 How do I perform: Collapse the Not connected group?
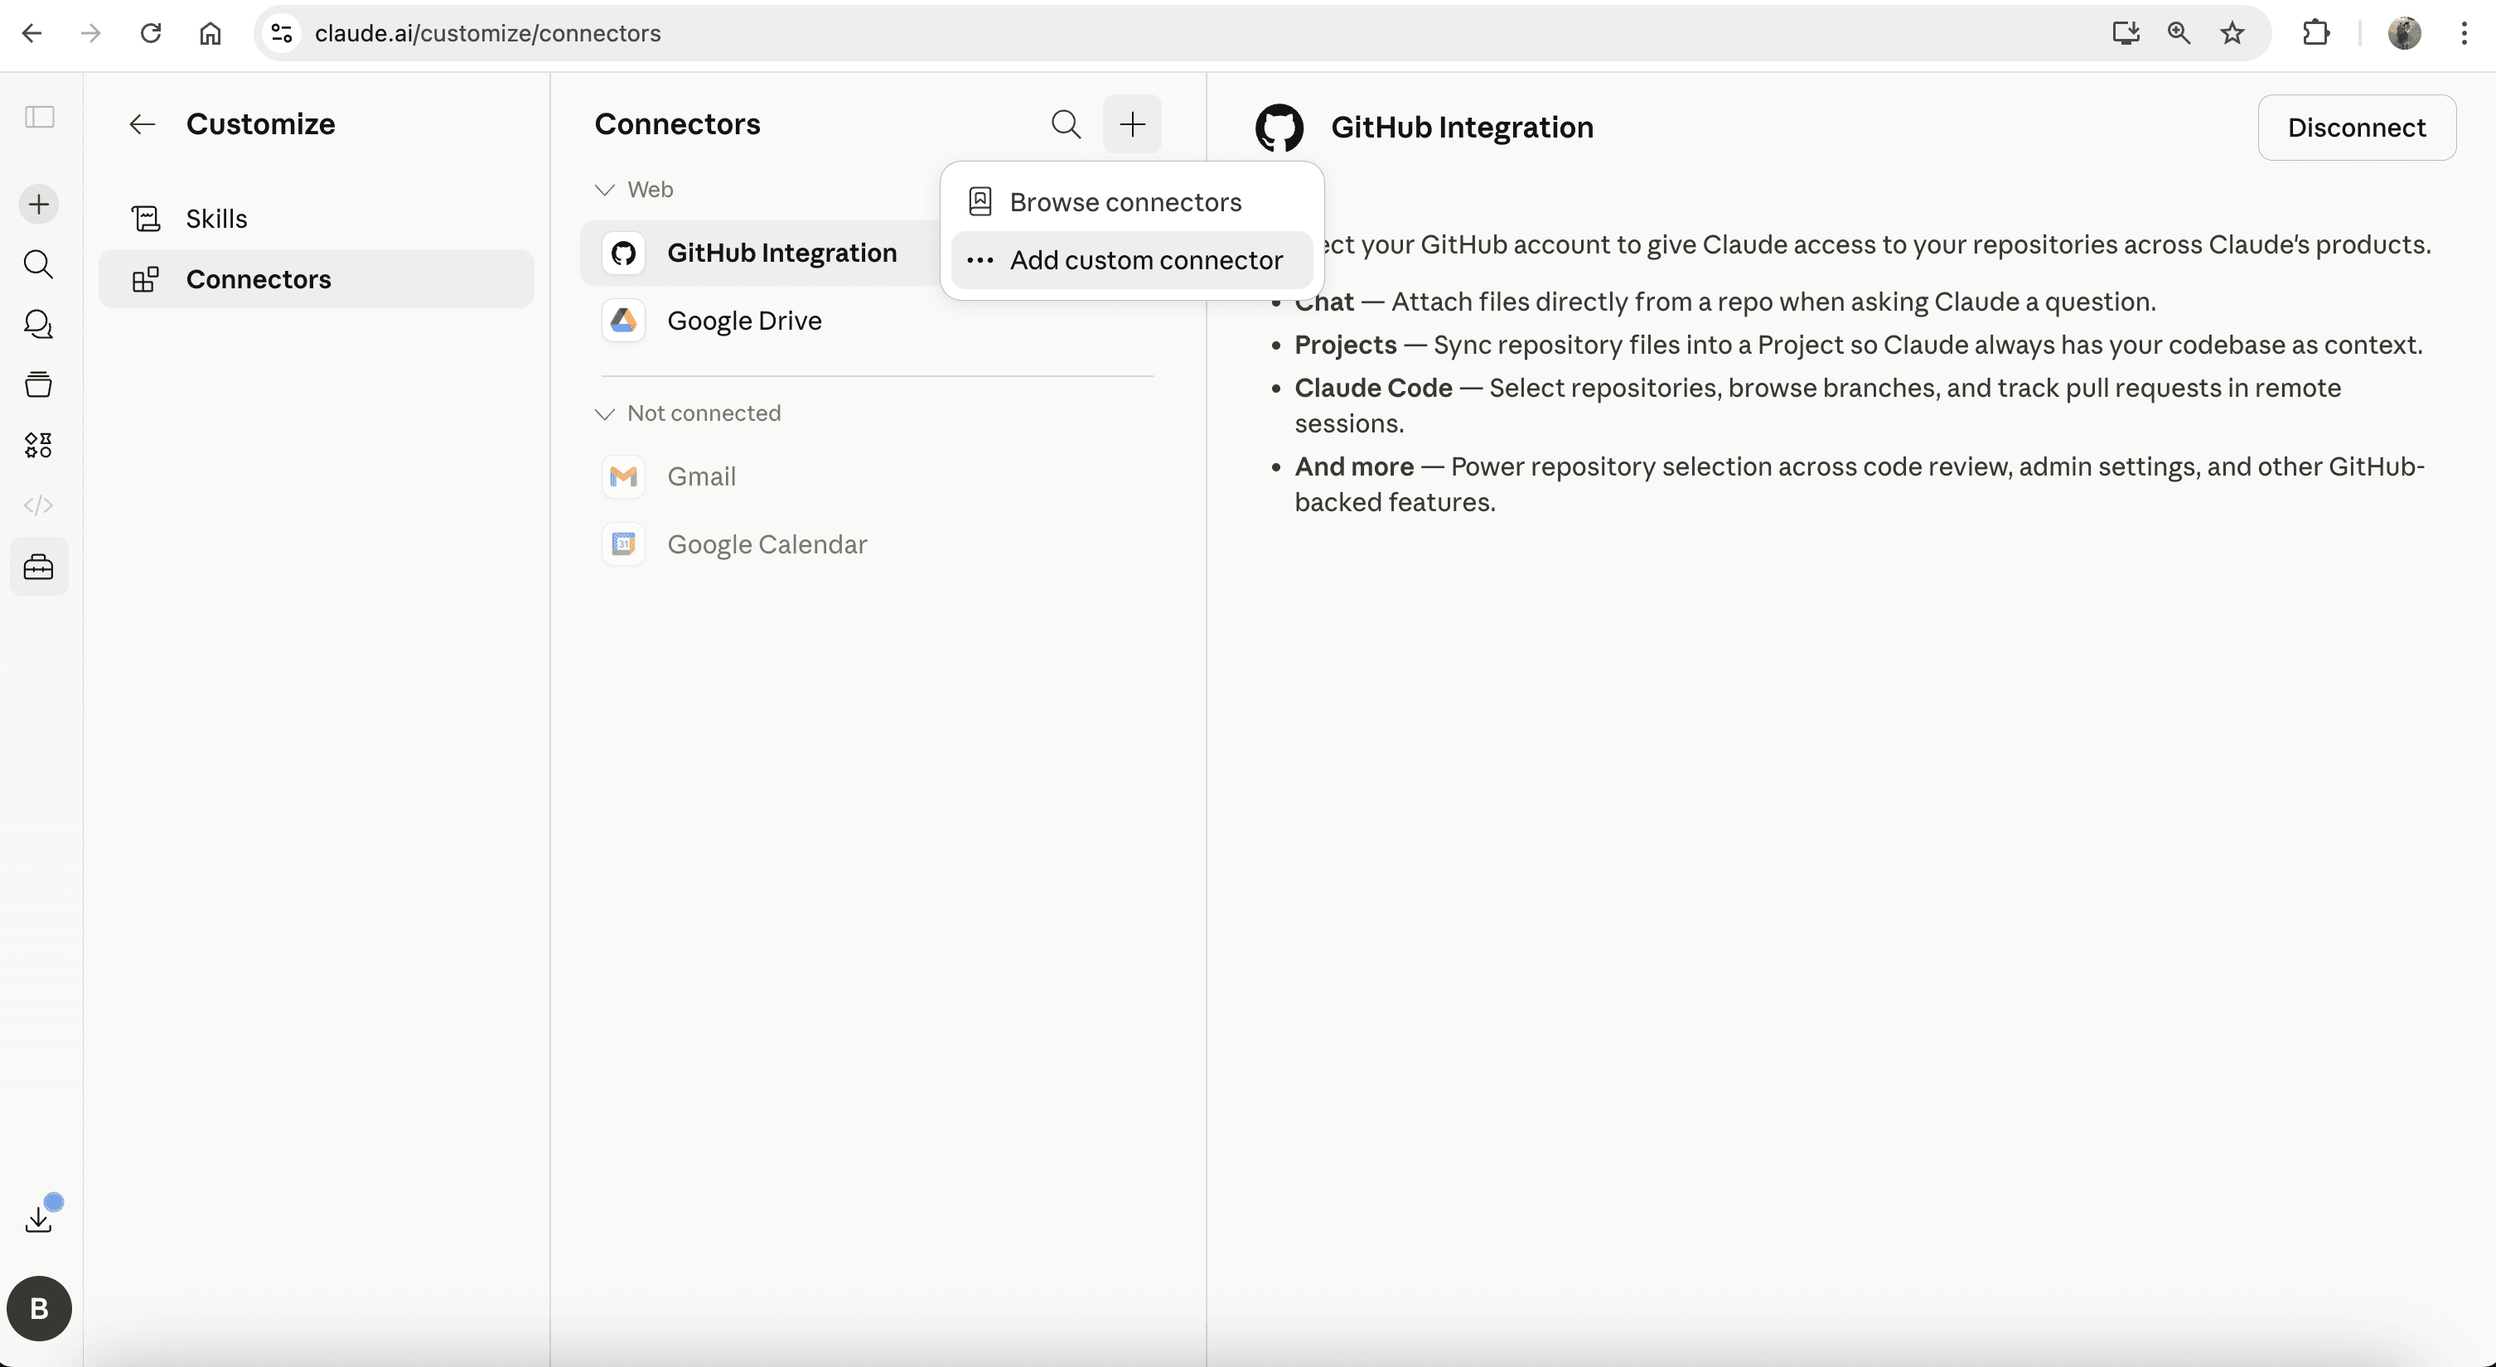click(x=688, y=413)
